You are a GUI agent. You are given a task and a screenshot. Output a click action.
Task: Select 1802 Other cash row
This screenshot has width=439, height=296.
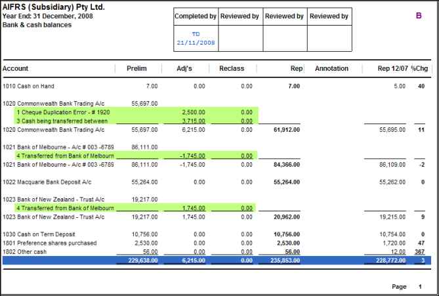click(x=214, y=252)
